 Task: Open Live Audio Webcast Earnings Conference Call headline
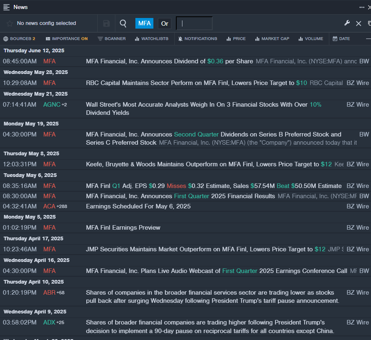(x=216, y=271)
